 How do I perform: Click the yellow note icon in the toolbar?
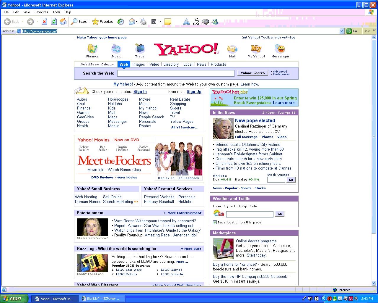[x=168, y=22]
